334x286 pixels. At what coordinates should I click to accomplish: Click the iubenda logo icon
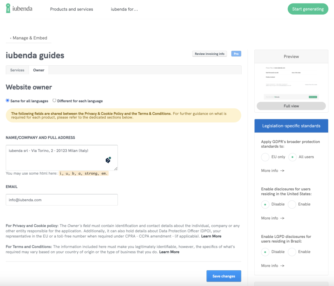pyautogui.click(x=8, y=8)
